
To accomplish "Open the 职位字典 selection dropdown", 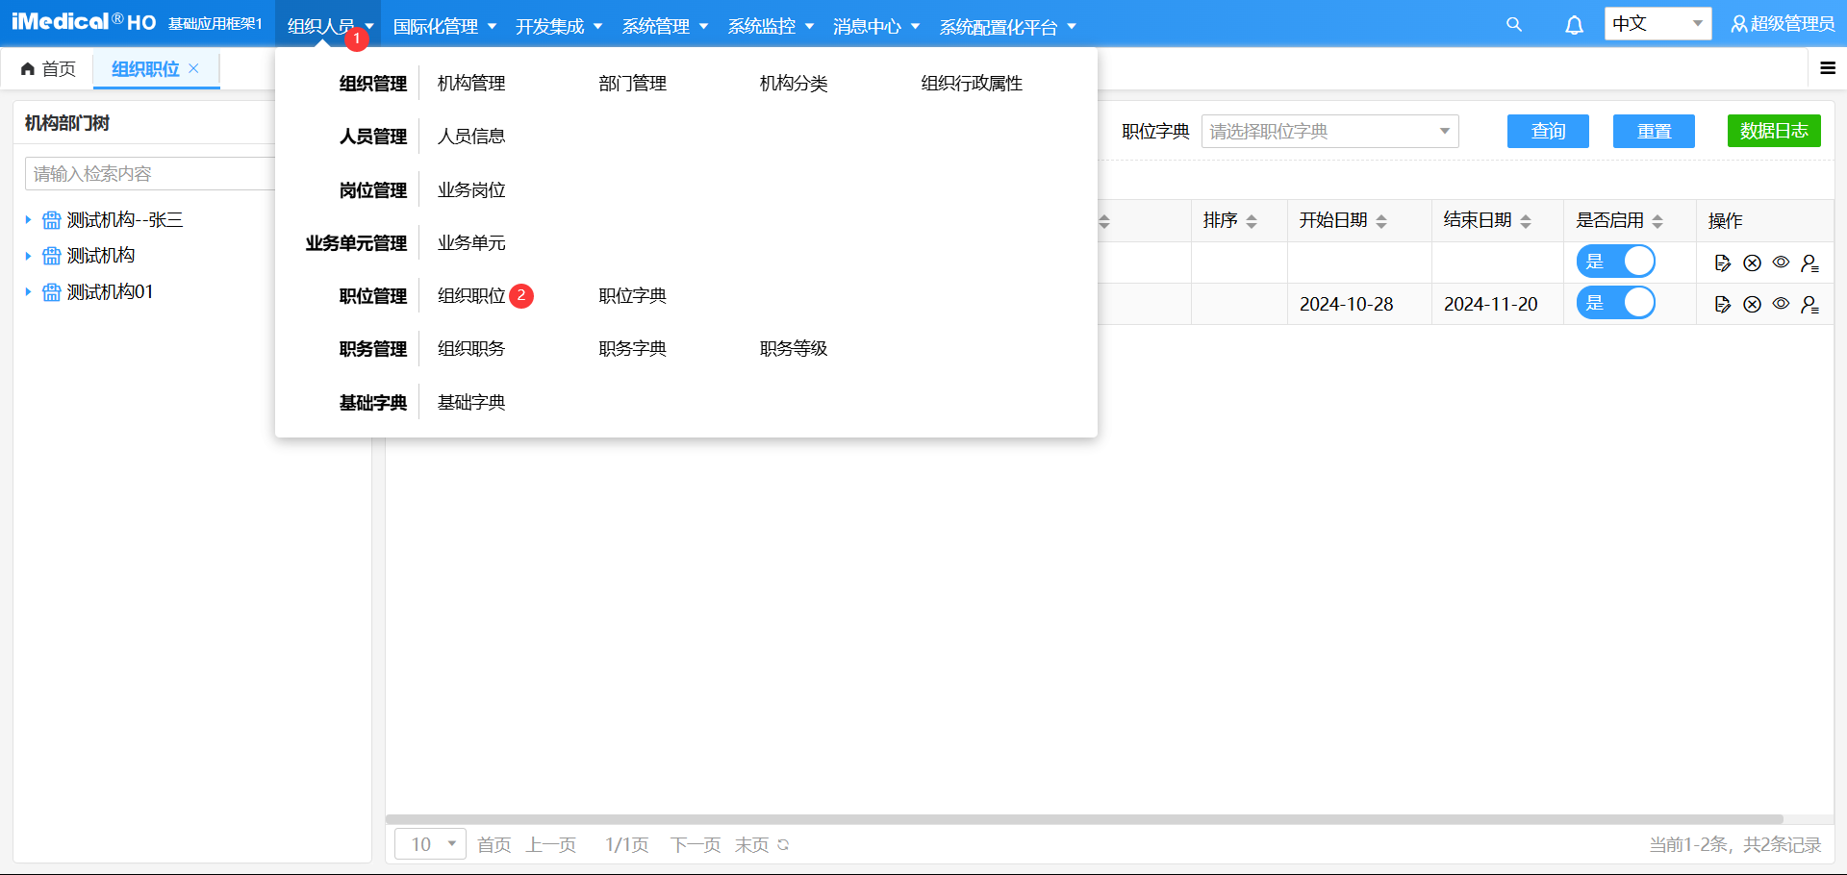I will tap(1329, 132).
